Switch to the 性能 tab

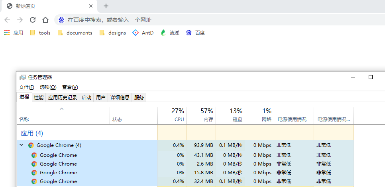point(39,98)
